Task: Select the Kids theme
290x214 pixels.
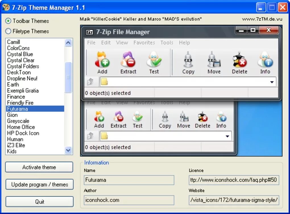Action: [35, 151]
